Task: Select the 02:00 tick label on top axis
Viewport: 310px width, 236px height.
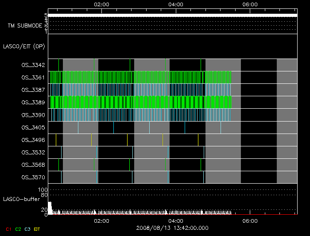Action: 102,4
